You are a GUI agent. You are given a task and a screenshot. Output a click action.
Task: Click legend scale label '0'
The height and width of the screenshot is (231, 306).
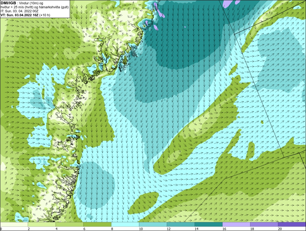(1, 229)
